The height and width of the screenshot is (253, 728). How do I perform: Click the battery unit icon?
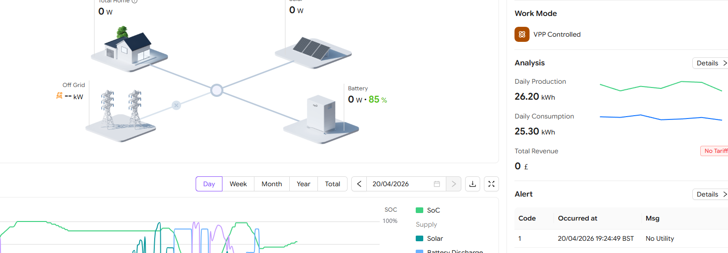pyautogui.click(x=321, y=113)
